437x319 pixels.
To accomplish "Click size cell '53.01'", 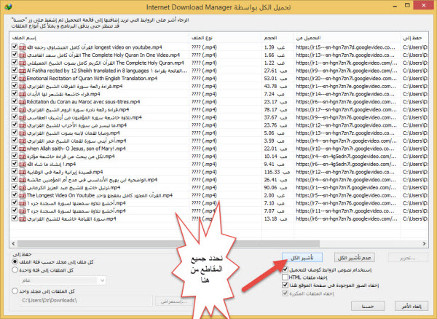I will pos(275,78).
